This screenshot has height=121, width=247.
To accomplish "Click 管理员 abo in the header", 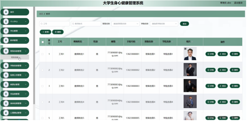I will [226, 3].
